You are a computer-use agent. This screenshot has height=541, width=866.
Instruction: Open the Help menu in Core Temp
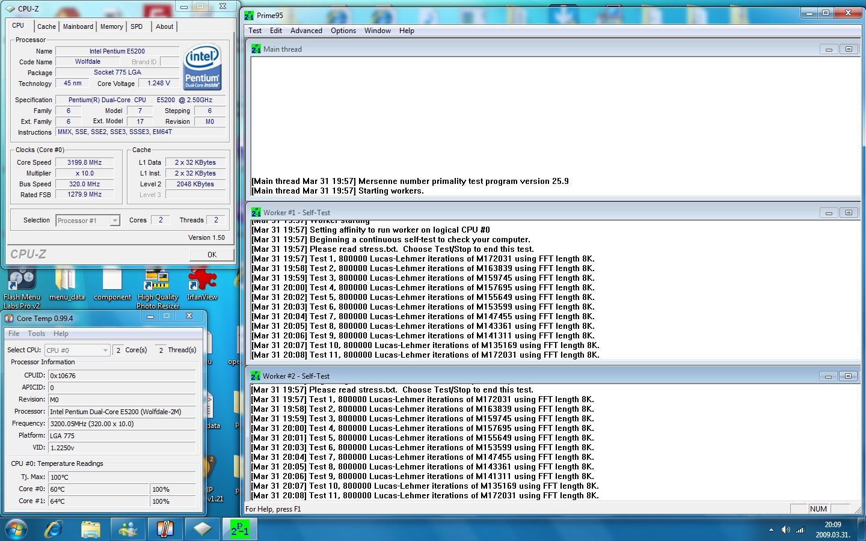61,334
